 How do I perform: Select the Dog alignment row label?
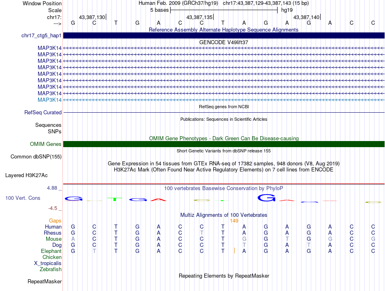[x=57, y=245]
